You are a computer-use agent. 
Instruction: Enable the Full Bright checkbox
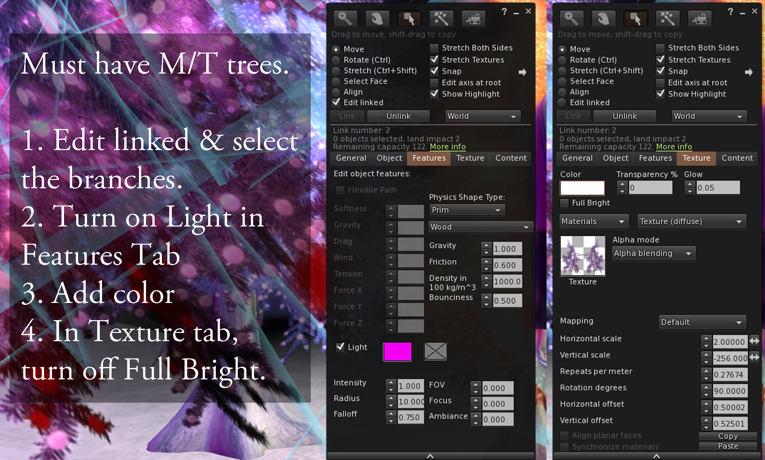[565, 203]
